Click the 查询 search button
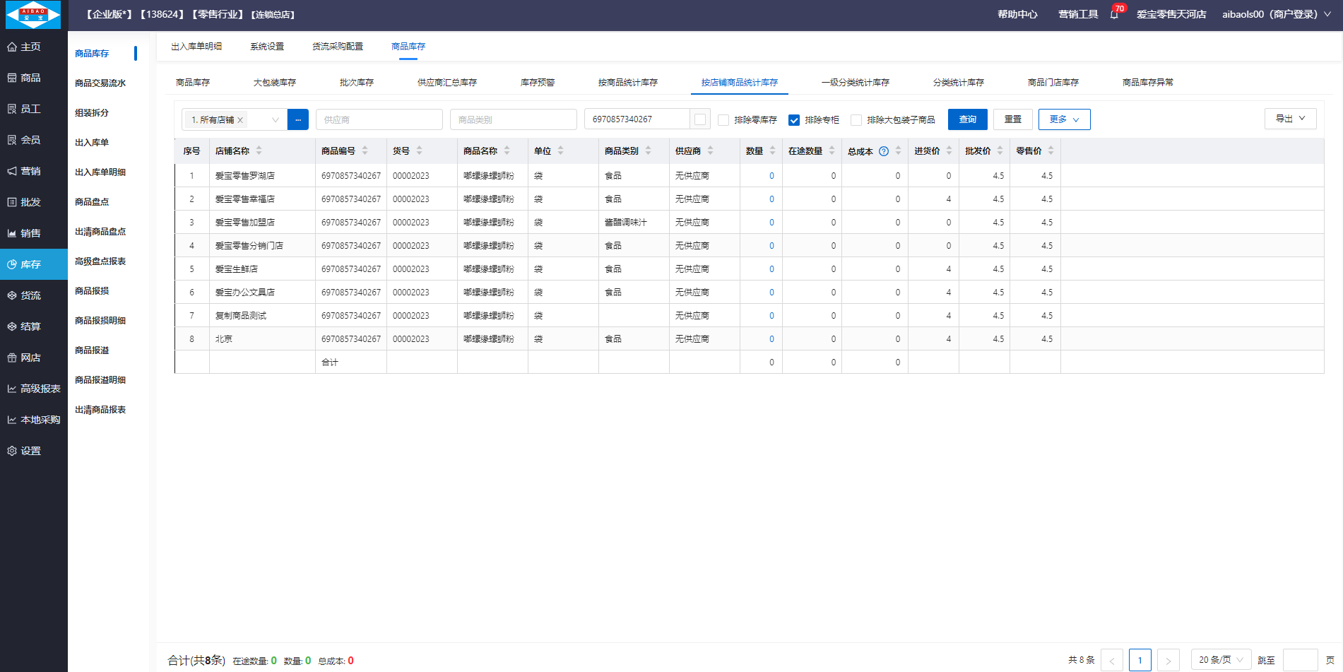 [x=967, y=119]
